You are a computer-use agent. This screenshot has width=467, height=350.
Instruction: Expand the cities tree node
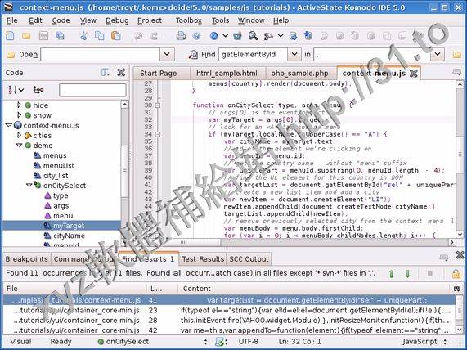(x=19, y=135)
